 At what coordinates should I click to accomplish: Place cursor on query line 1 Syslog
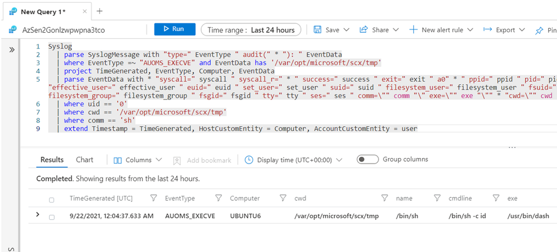(x=60, y=46)
